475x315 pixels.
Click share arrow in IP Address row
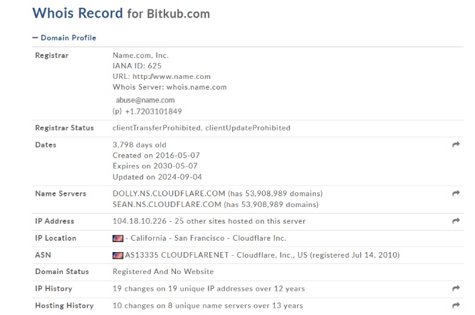click(x=456, y=221)
